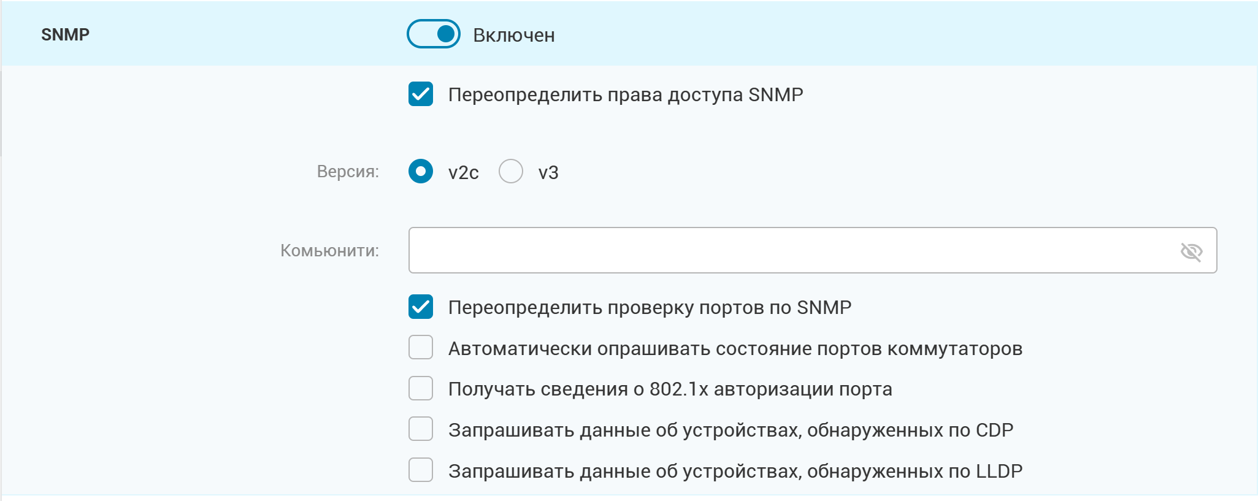
Task: Tick the LLDP discovered devices checkbox
Action: pyautogui.click(x=421, y=470)
